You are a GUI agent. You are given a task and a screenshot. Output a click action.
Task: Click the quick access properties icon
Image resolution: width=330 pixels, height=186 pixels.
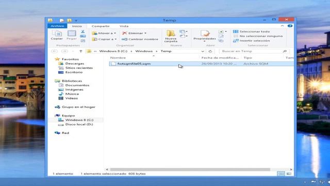click(x=62, y=21)
